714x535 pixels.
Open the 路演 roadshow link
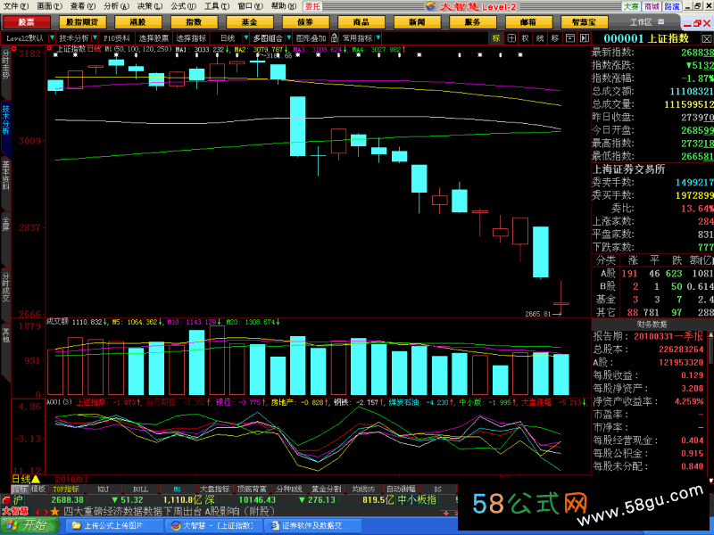point(672,6)
